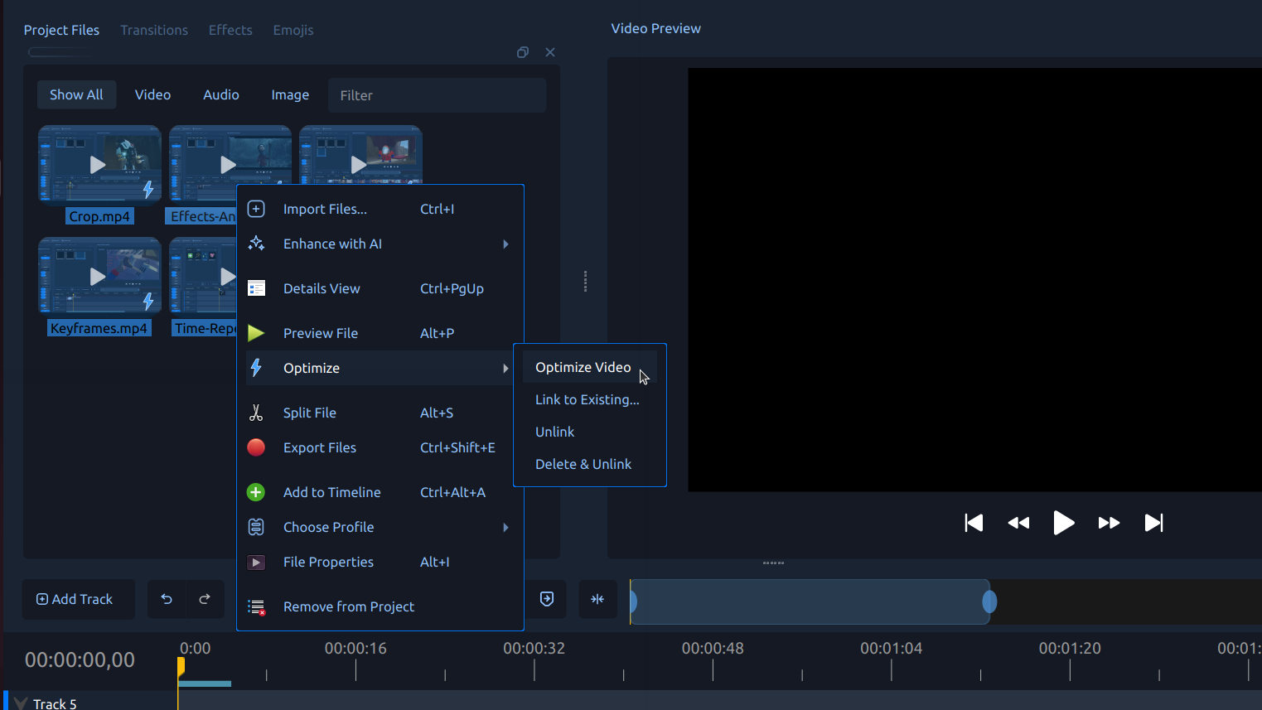Screen dimensions: 1262x710
Task: Switch to the Transitions tab
Action: coord(154,30)
